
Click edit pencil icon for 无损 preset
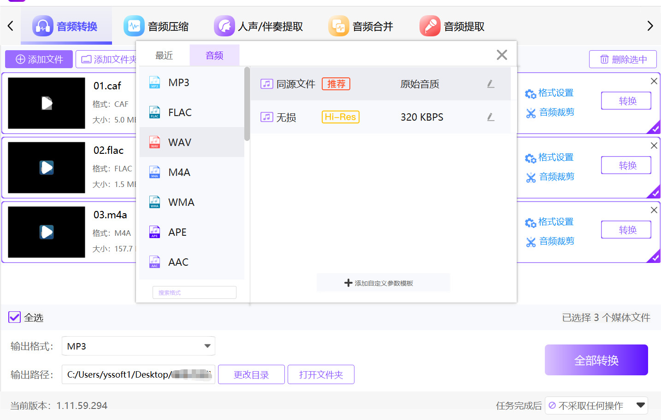point(490,117)
